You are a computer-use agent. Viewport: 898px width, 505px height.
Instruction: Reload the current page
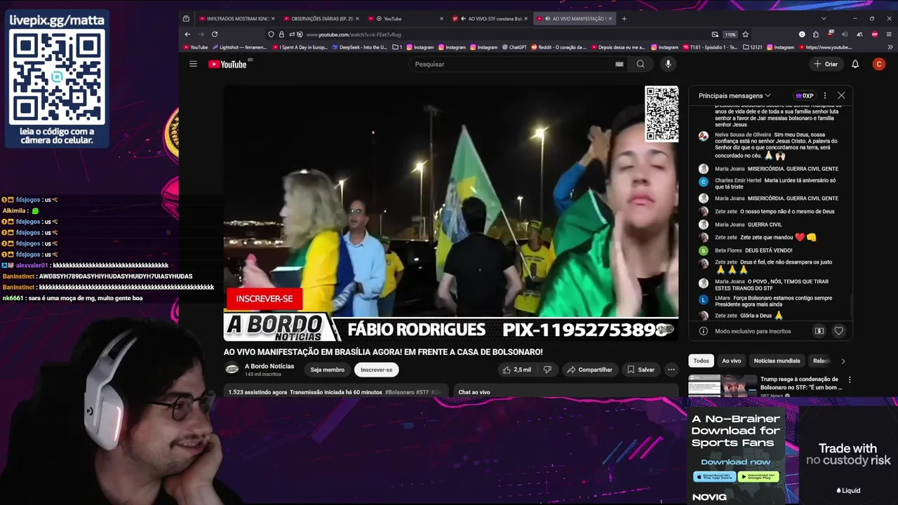click(x=215, y=34)
